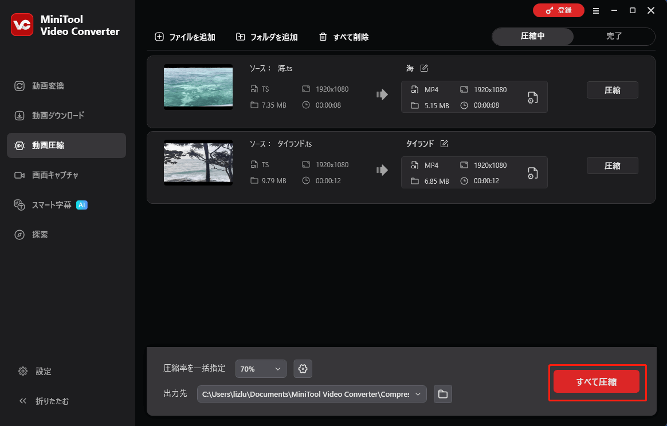The image size is (667, 426).
Task: Open output format settings for タイランド
Action: (532, 173)
